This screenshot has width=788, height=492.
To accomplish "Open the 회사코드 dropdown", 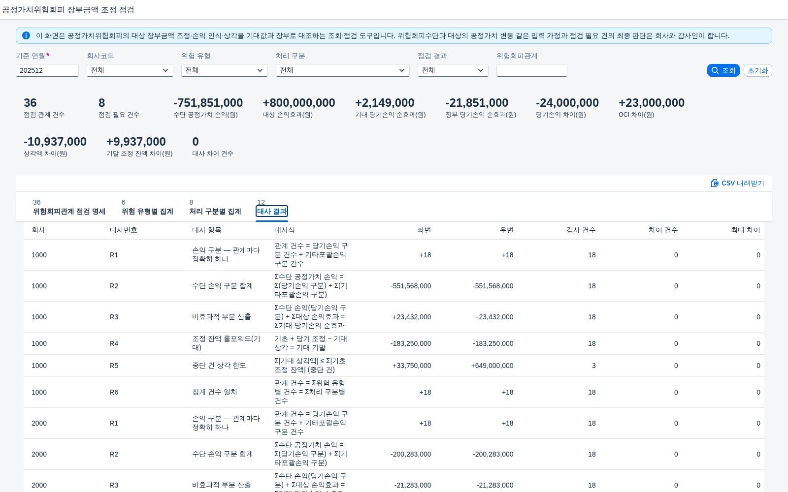I will 130,70.
